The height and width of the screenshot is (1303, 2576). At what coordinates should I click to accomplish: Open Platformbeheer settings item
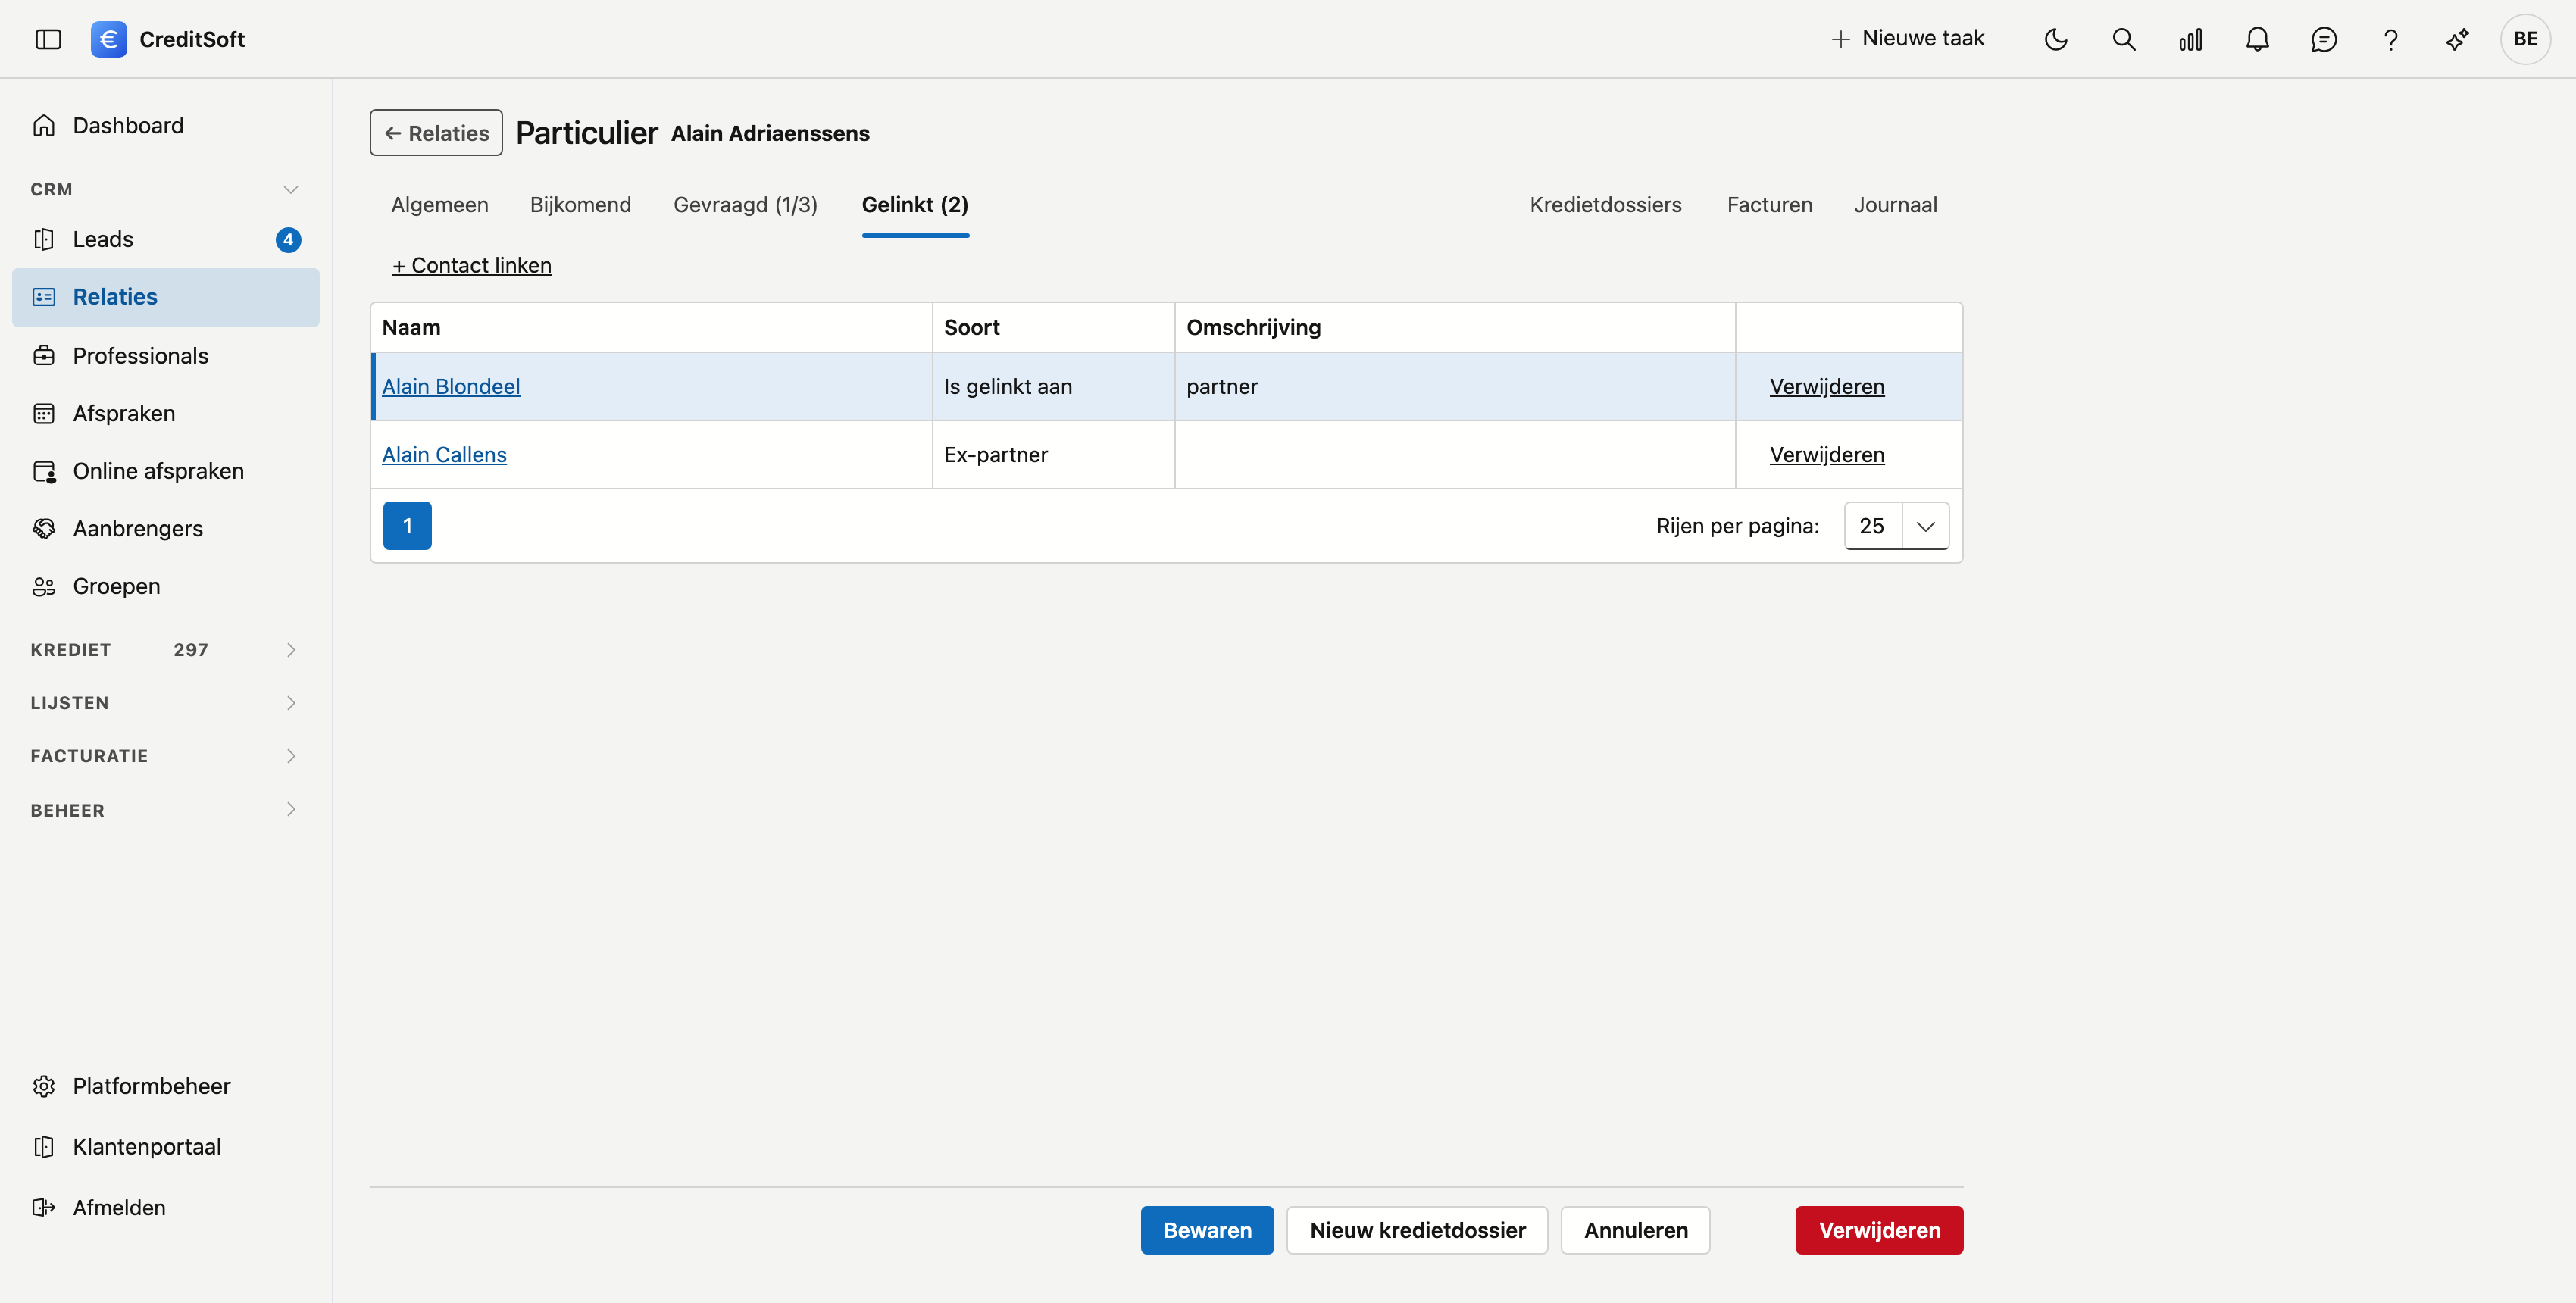click(166, 1086)
